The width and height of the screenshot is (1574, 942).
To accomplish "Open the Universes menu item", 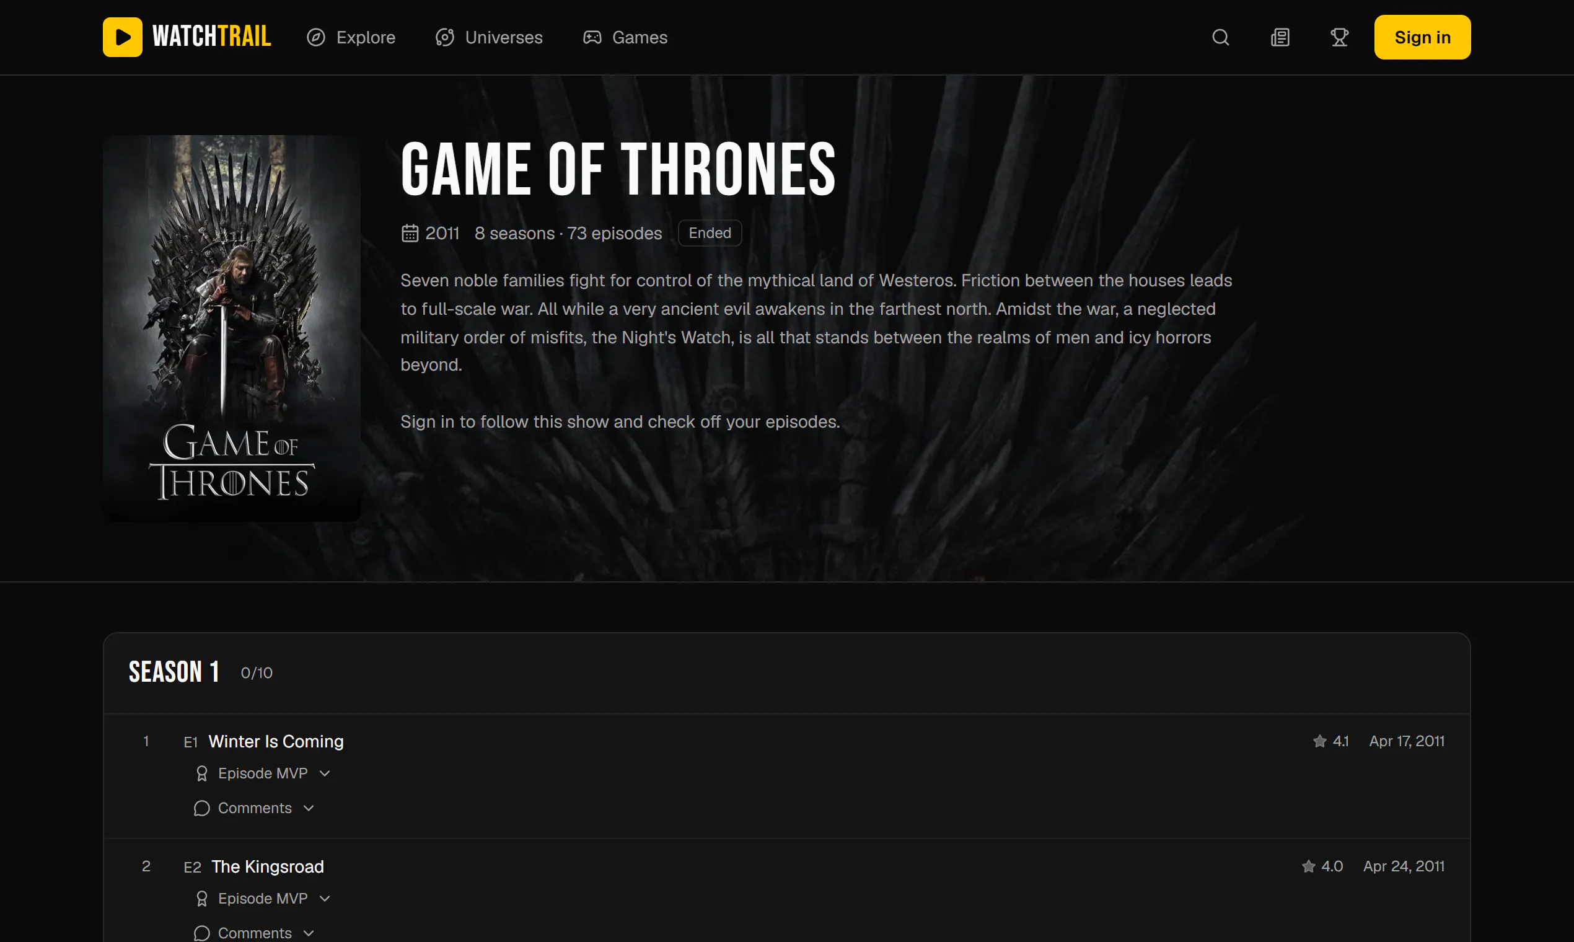I will 489,37.
